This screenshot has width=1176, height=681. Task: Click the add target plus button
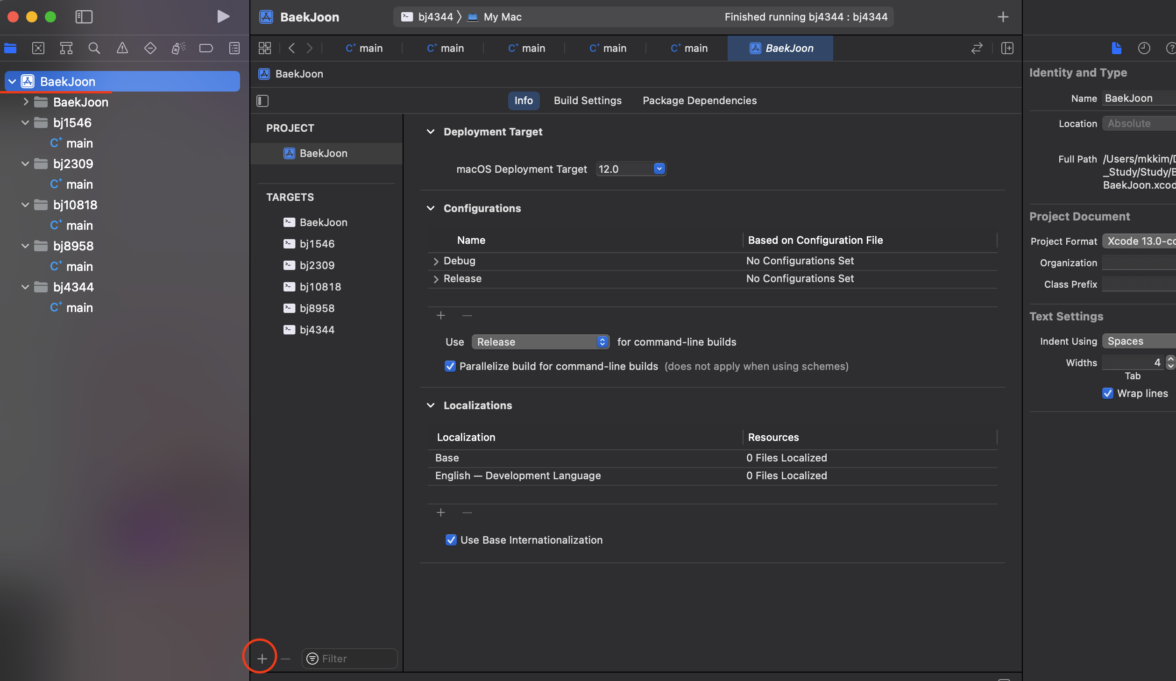(x=262, y=659)
